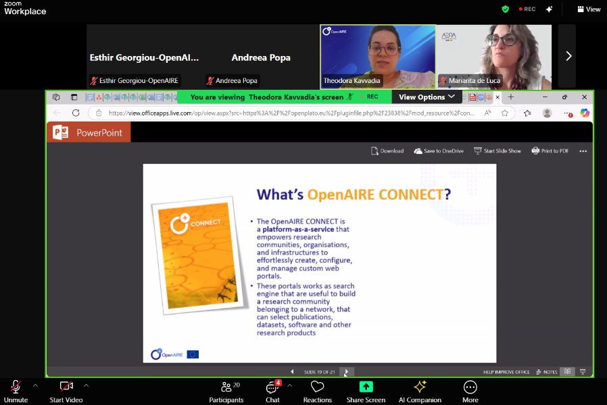This screenshot has height=405, width=607.
Task: Open Reactions heart menu
Action: tap(318, 391)
